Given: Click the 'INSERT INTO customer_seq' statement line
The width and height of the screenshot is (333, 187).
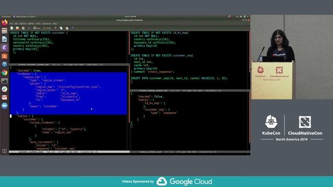Looking at the screenshot, I should click(x=179, y=78).
